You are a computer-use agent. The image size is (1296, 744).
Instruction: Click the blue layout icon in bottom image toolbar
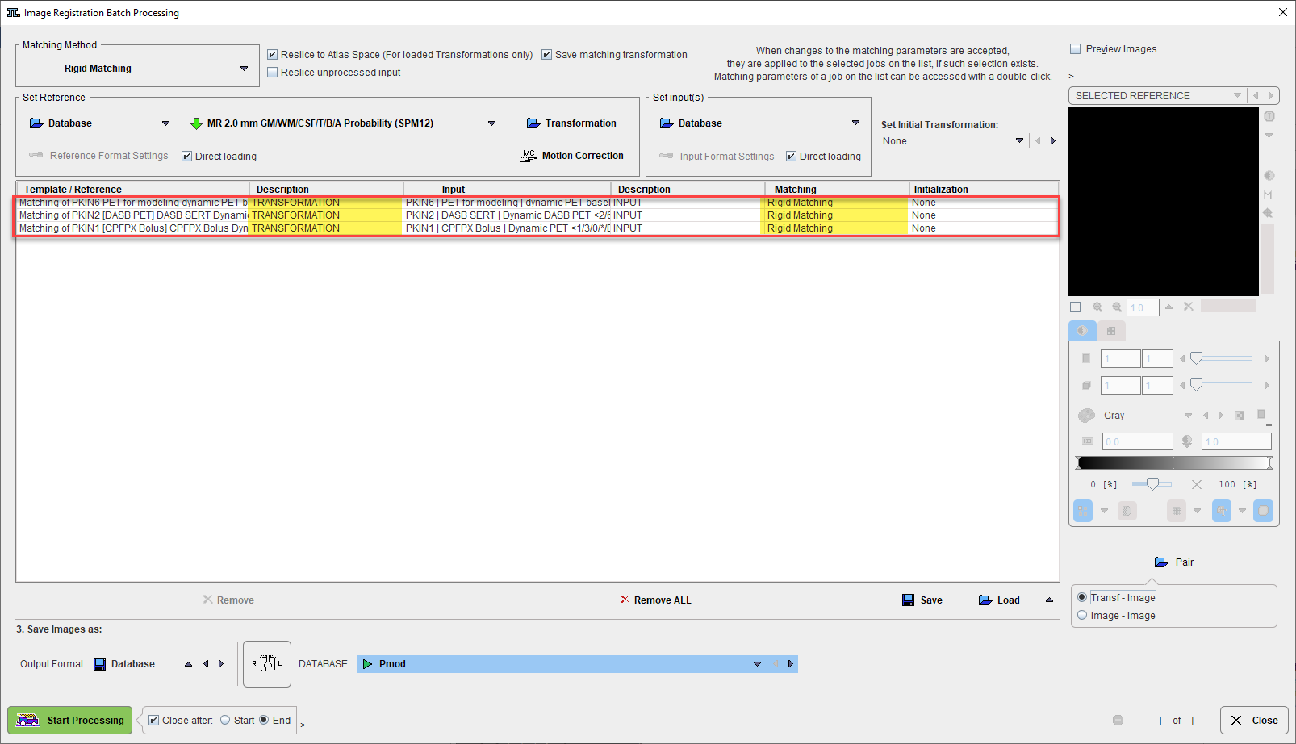click(x=1083, y=511)
